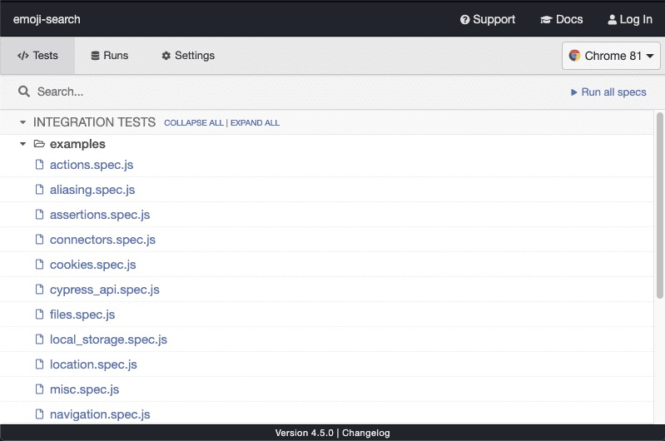
Task: Open the Changelog link in footer
Action: [x=366, y=433]
